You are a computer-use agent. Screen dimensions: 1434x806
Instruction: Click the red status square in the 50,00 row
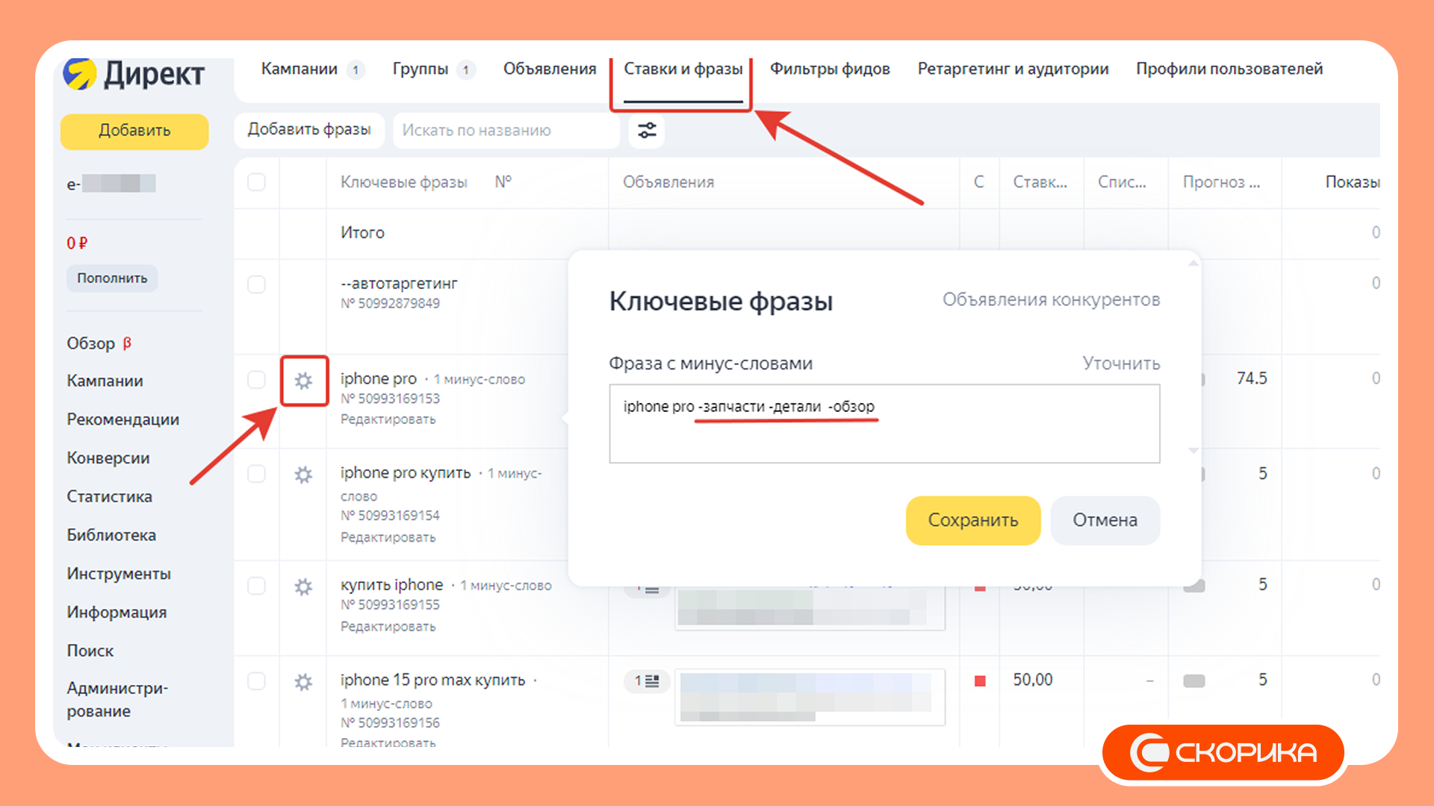[x=980, y=681]
